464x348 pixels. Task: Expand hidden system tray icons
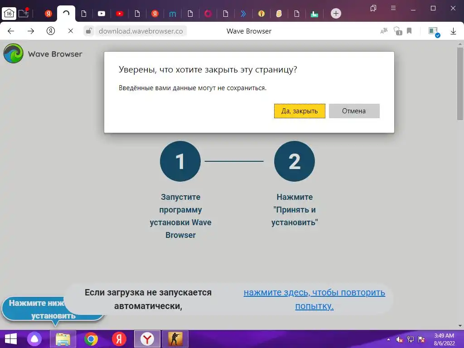388,339
